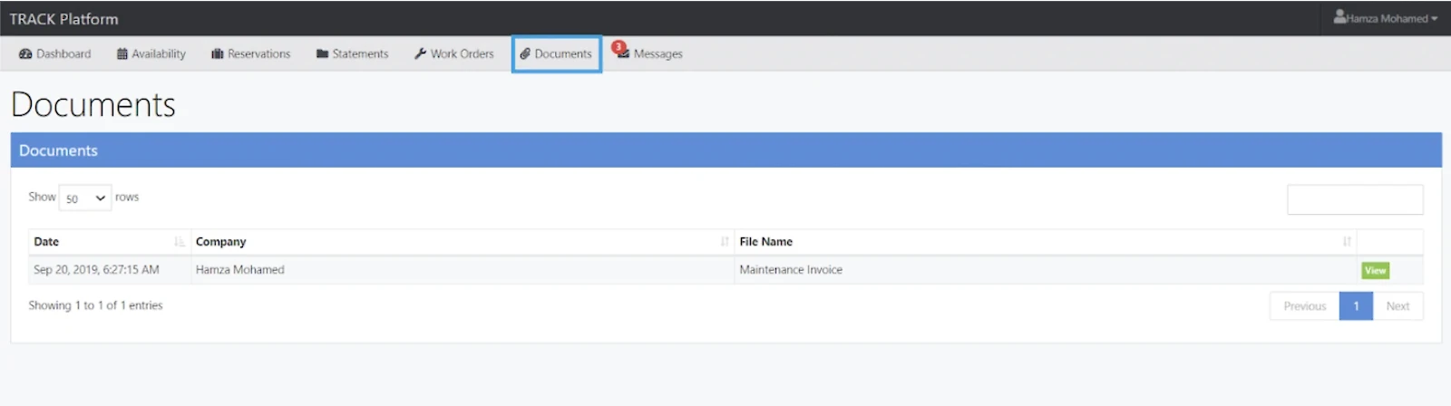Open the Dashboard nav item
1451x406 pixels.
[x=55, y=53]
